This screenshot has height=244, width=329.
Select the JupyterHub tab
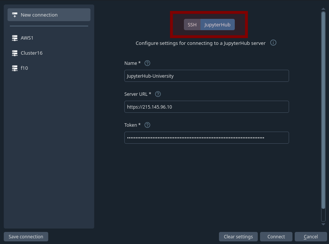tap(217, 25)
